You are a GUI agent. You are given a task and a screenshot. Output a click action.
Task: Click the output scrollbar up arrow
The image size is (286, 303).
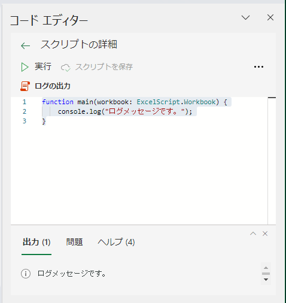266,268
